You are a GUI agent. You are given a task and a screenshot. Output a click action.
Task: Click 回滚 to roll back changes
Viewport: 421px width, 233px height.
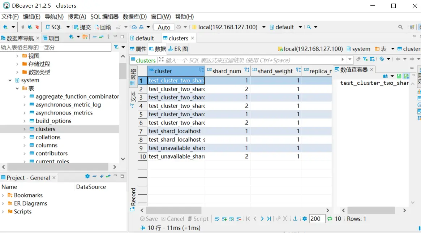pyautogui.click(x=103, y=27)
